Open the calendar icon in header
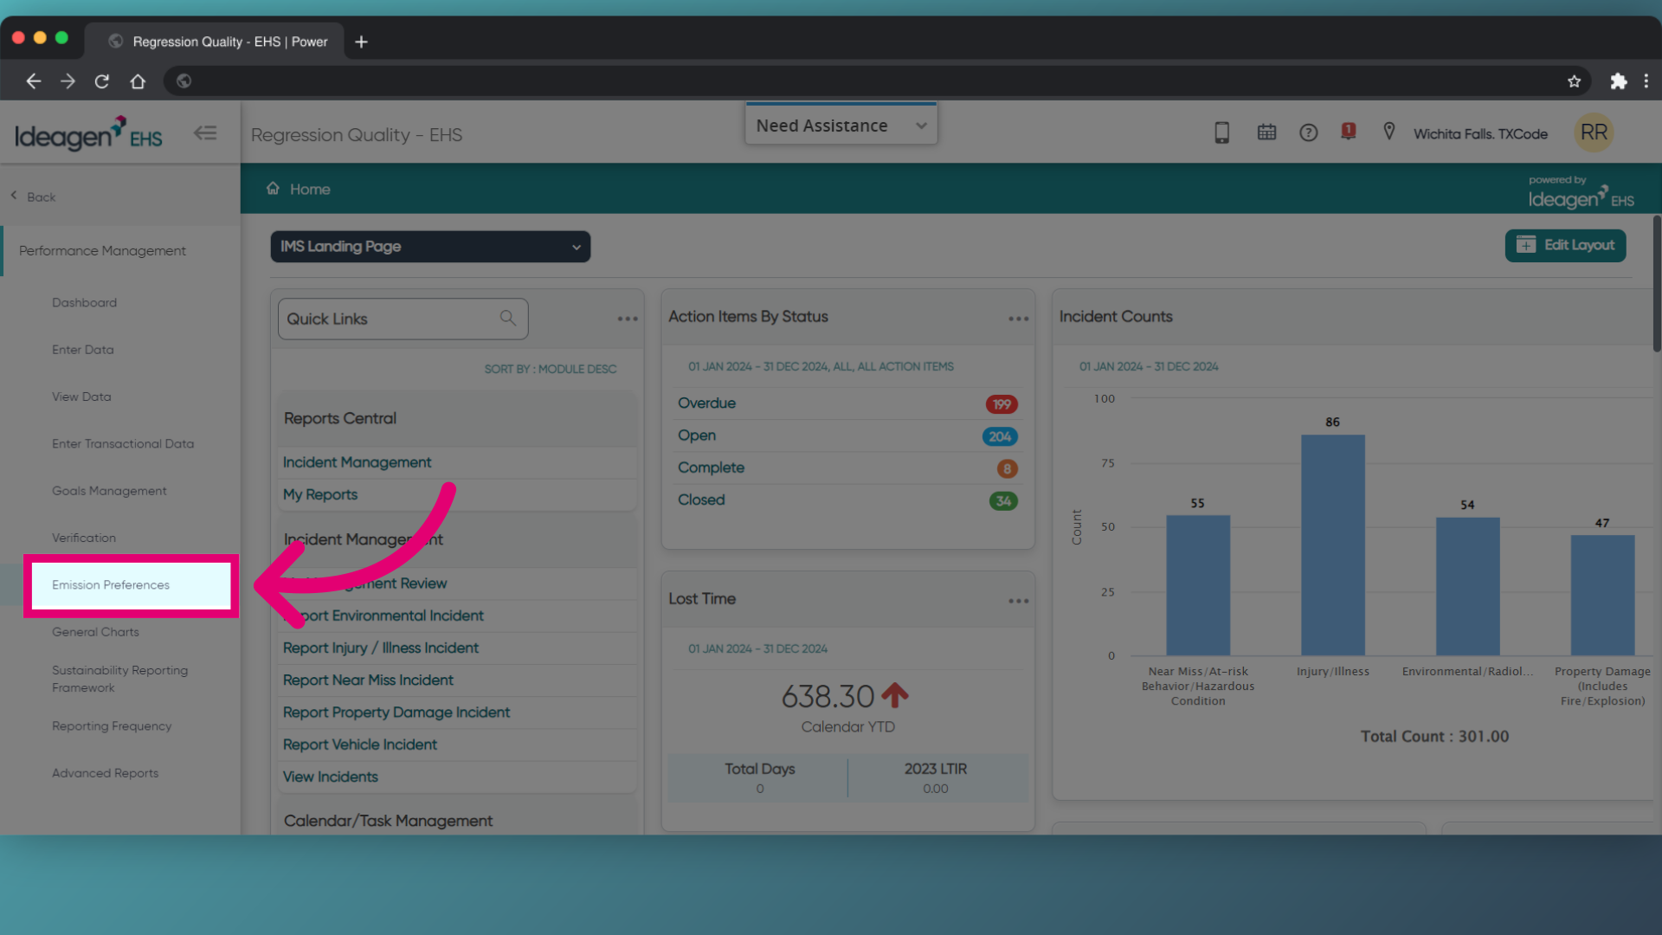This screenshot has width=1662, height=935. 1266,132
